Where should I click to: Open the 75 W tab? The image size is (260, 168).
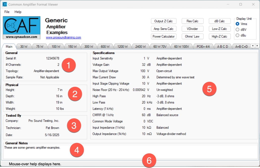tap(40, 47)
